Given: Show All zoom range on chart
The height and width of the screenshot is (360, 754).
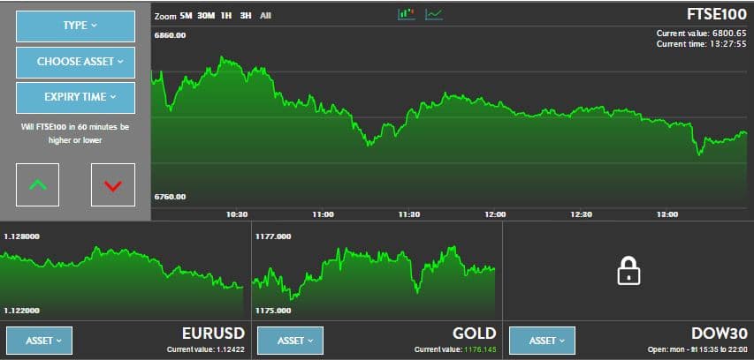Looking at the screenshot, I should [x=265, y=16].
